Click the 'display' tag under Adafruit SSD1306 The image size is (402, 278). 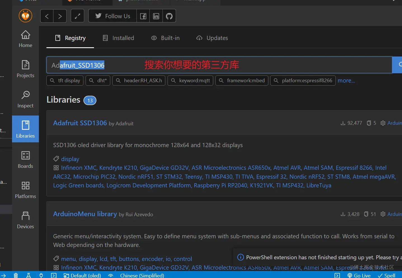pos(70,159)
